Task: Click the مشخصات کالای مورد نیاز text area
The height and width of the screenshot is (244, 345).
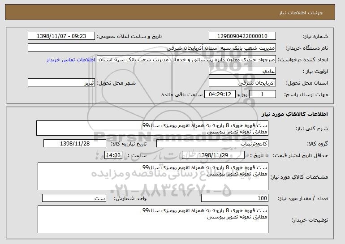Action: (x=153, y=176)
